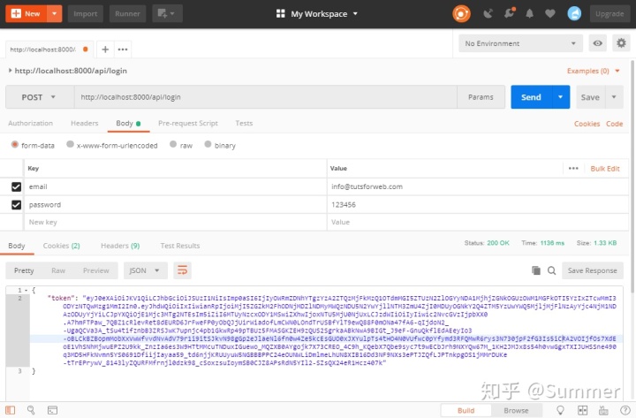The image size is (636, 418).
Task: Click the Upgrade button
Action: 609,14
